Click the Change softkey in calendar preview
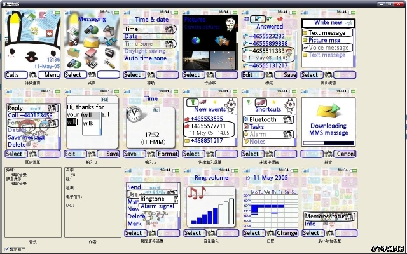The height and width of the screenshot is (254, 407). point(287,233)
